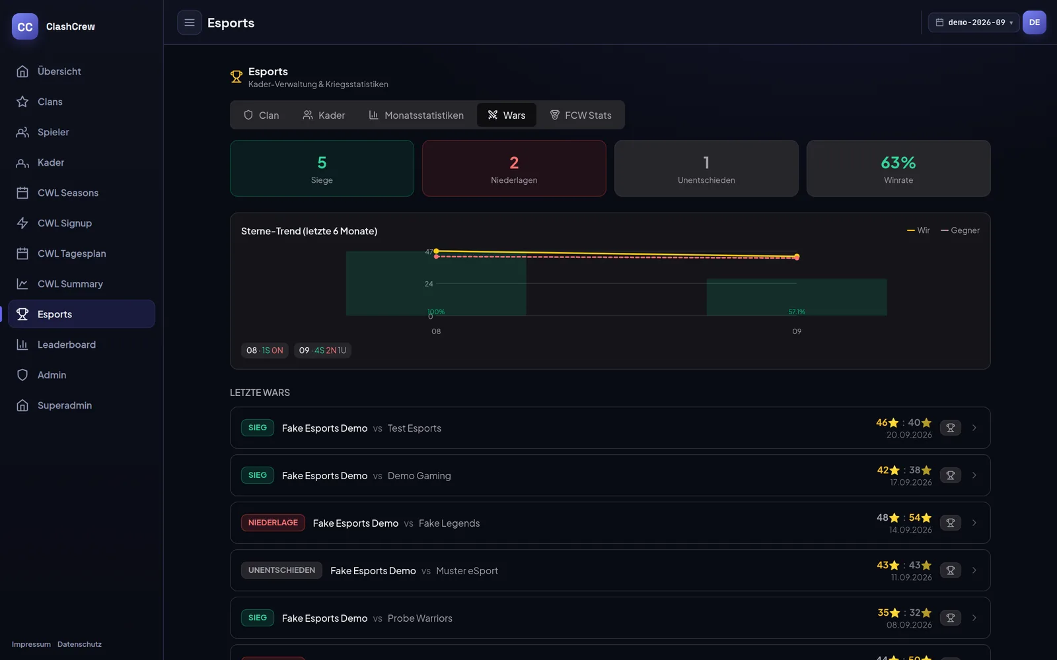This screenshot has height=660, width=1057.
Task: Go to CWL Signup page
Action: pos(81,223)
